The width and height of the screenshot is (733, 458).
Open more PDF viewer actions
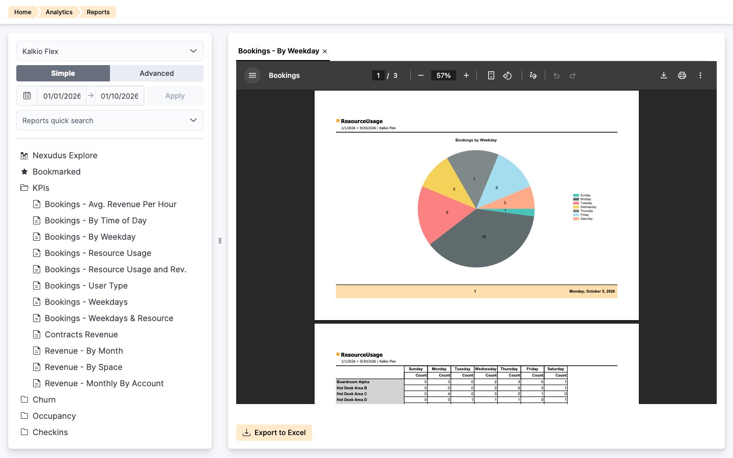[x=700, y=75]
